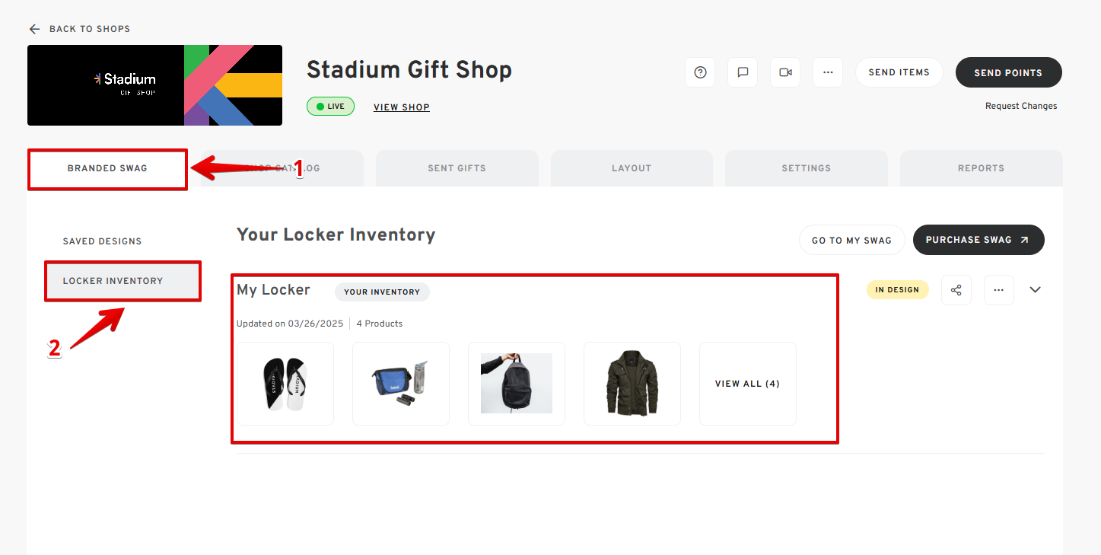1101x555 pixels.
Task: Go to the Layout tab
Action: pos(632,168)
